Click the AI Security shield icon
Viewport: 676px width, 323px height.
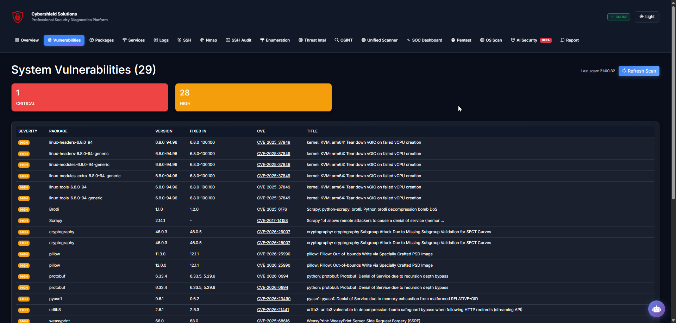tap(513, 40)
